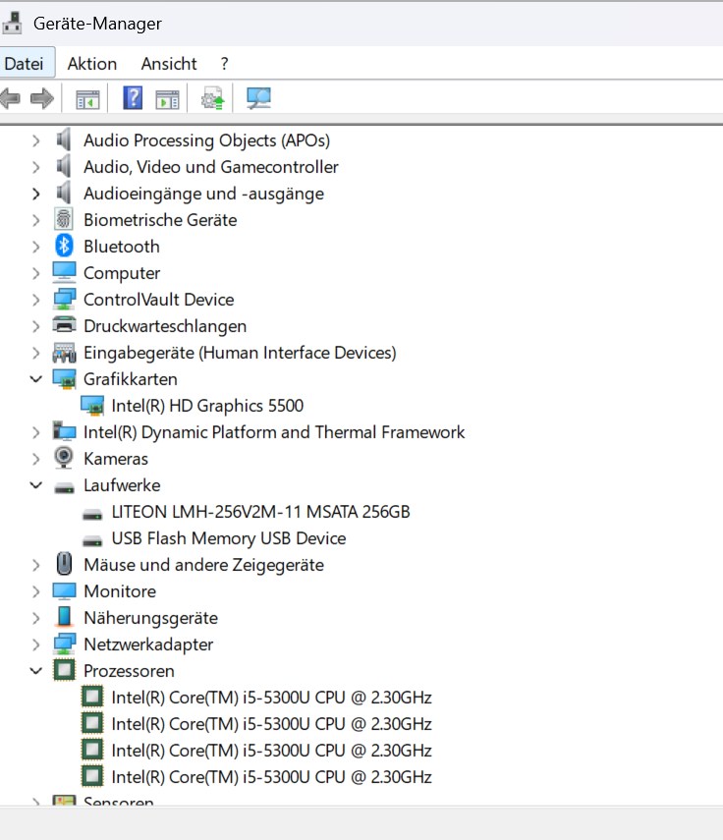Select the Bluetooth label
This screenshot has width=723, height=840.
tap(122, 247)
